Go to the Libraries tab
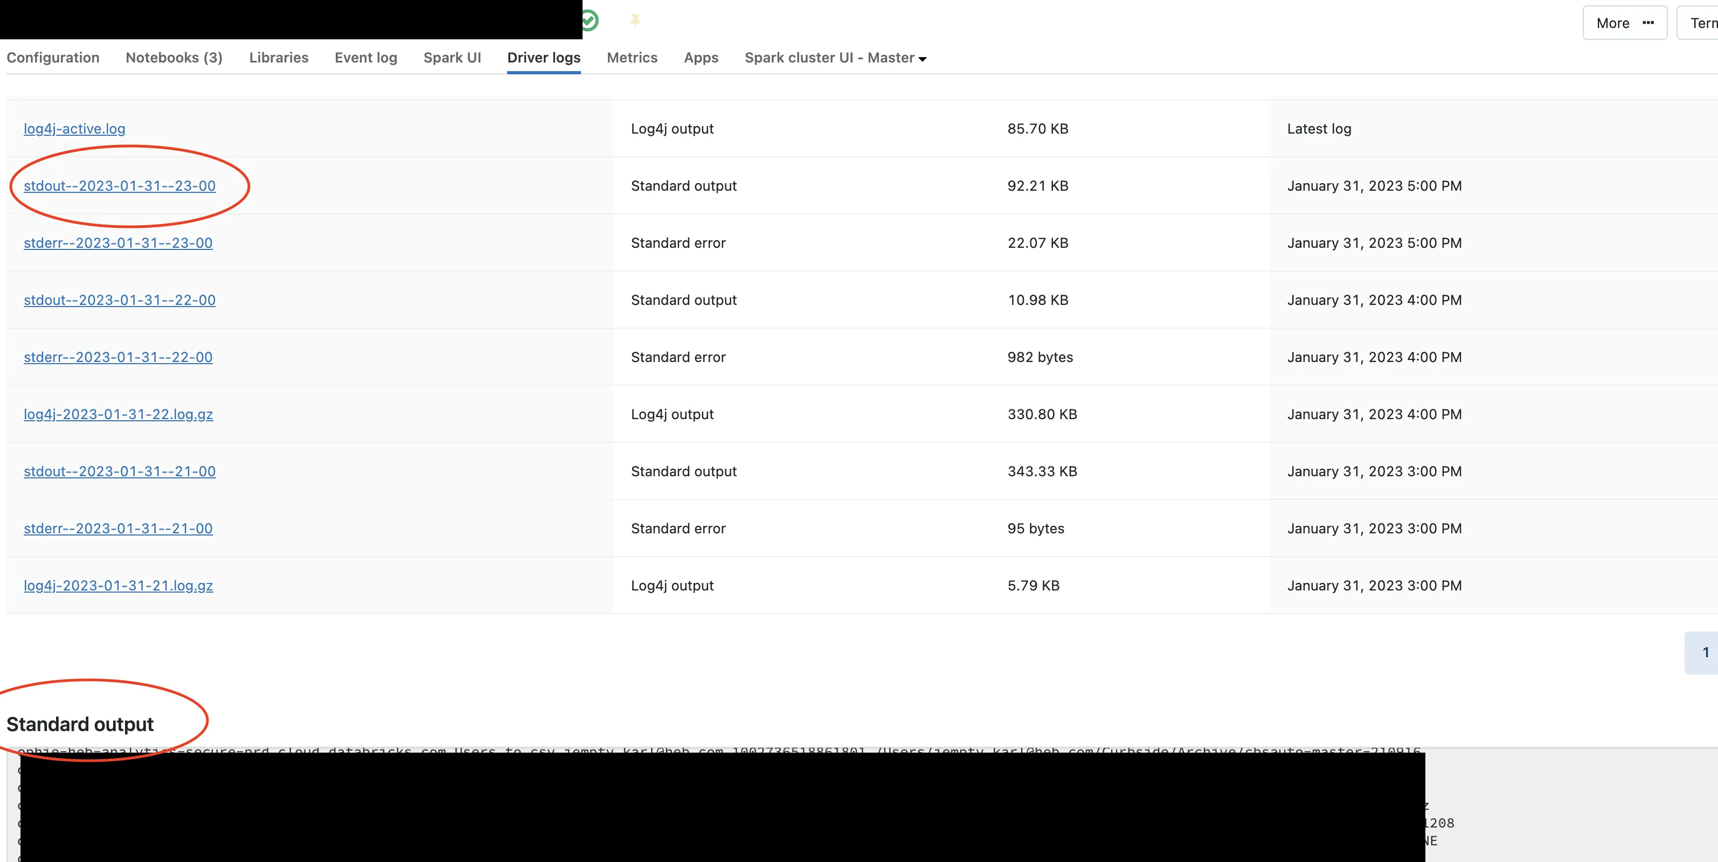 coord(279,58)
